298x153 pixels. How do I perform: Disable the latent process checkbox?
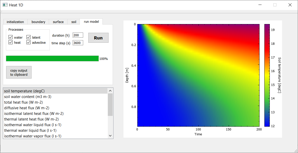click(x=28, y=37)
